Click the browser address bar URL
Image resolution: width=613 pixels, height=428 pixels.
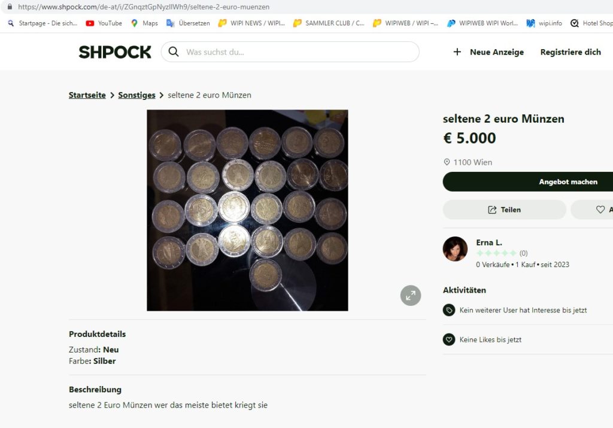[x=144, y=7]
